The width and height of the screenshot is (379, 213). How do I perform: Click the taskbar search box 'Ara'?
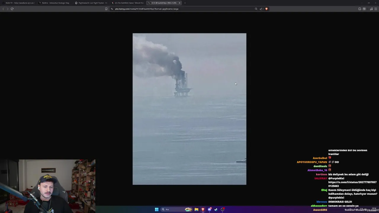click(177, 209)
